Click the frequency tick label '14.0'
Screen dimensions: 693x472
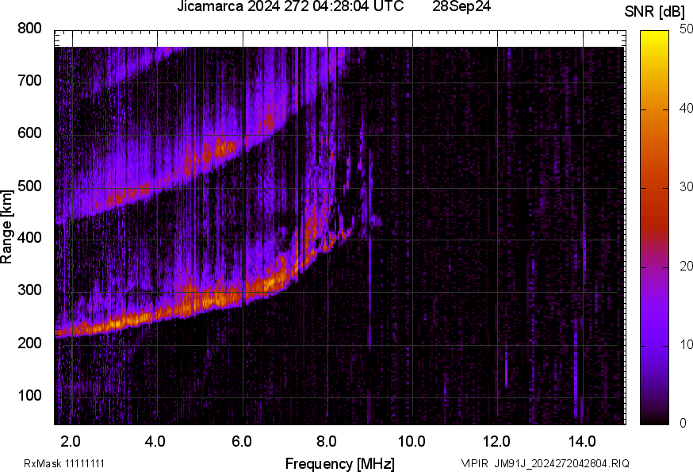coord(582,442)
